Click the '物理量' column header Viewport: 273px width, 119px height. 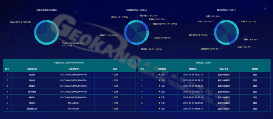click(x=255, y=69)
